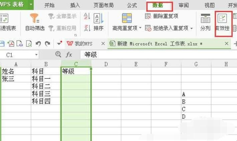Select column B header

[46, 64]
